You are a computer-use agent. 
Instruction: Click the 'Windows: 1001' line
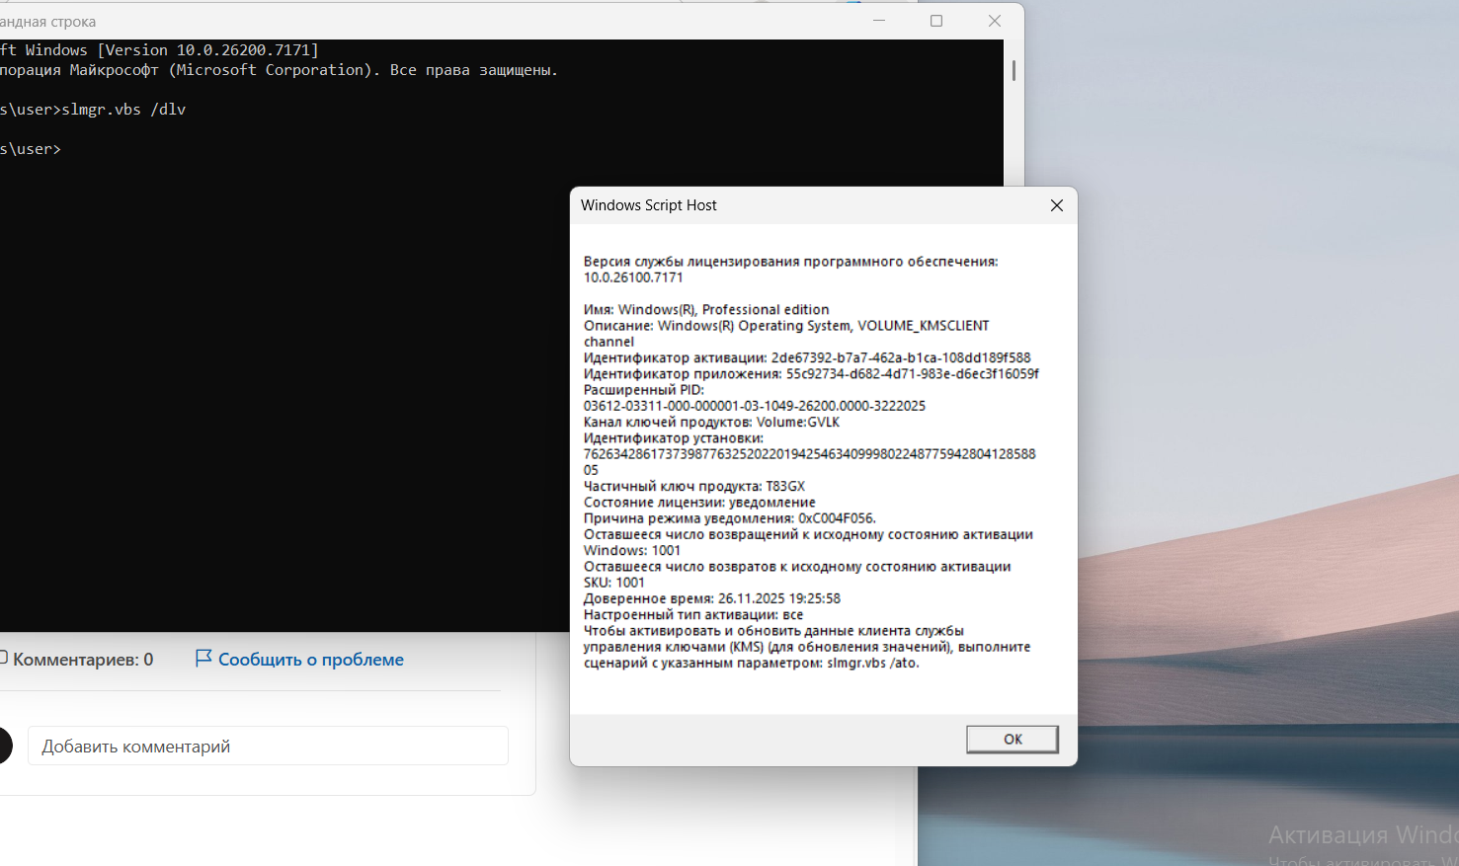click(632, 550)
